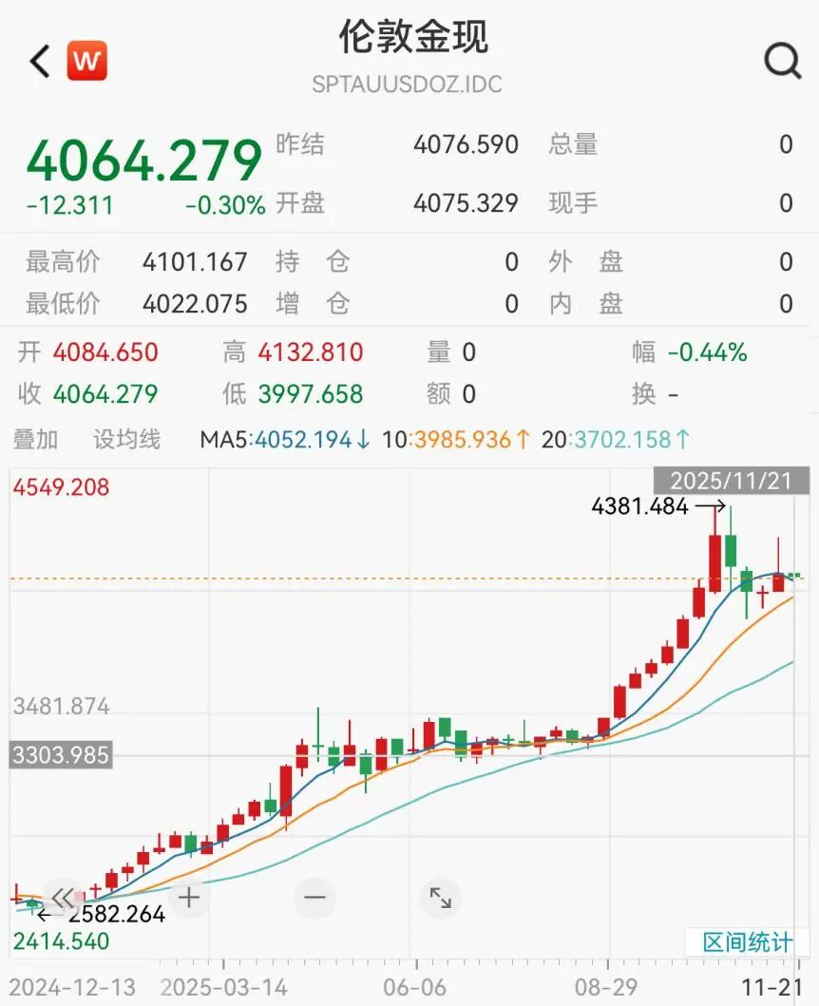Click the 3303.985 price axis marker

coord(62,757)
